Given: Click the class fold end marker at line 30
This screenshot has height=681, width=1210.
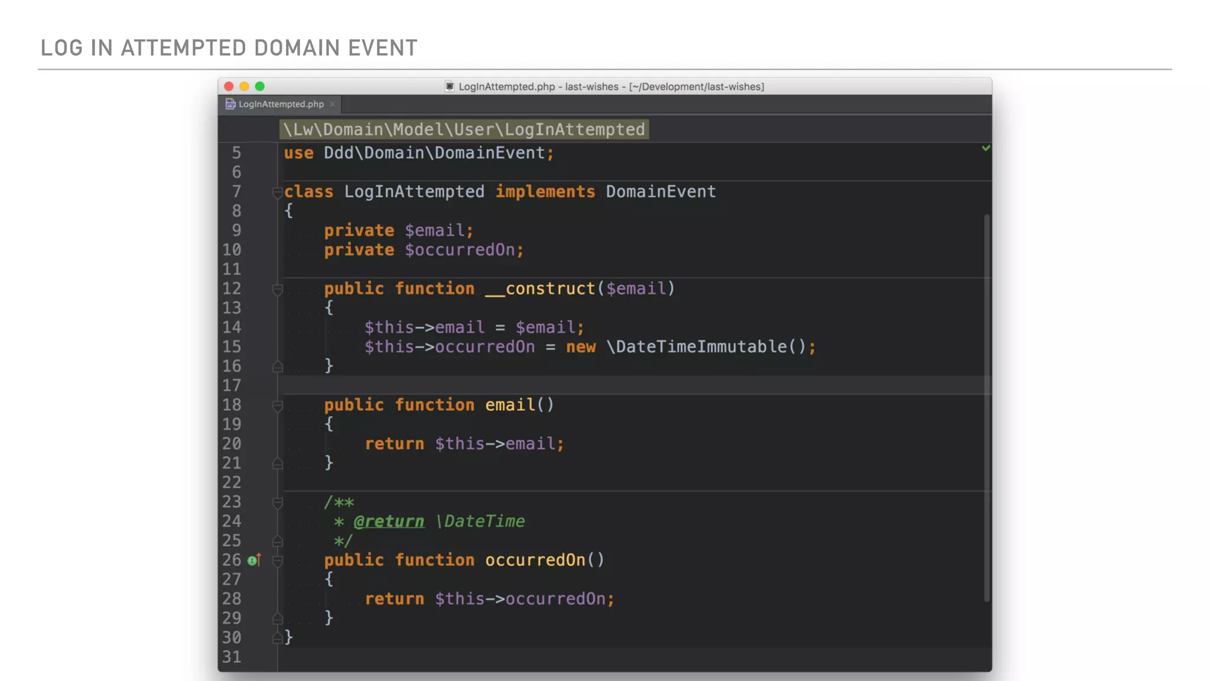Looking at the screenshot, I should pos(277,638).
